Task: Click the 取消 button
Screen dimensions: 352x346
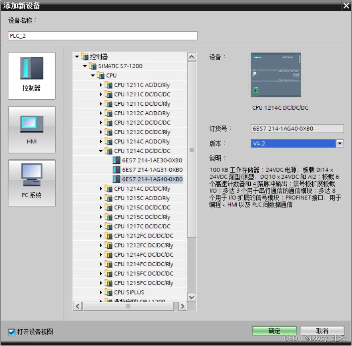Action: click(322, 331)
